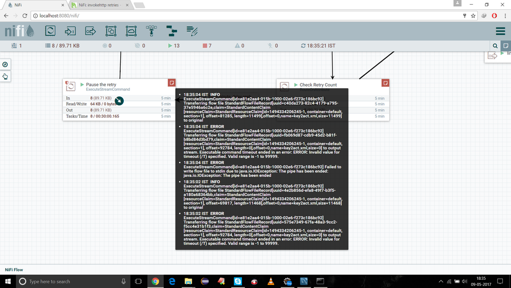Bookmark this page with star icon
The image size is (511, 288).
[x=473, y=16]
